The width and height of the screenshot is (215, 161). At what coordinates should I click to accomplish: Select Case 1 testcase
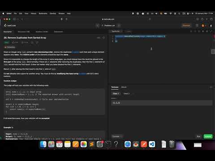[116, 93]
